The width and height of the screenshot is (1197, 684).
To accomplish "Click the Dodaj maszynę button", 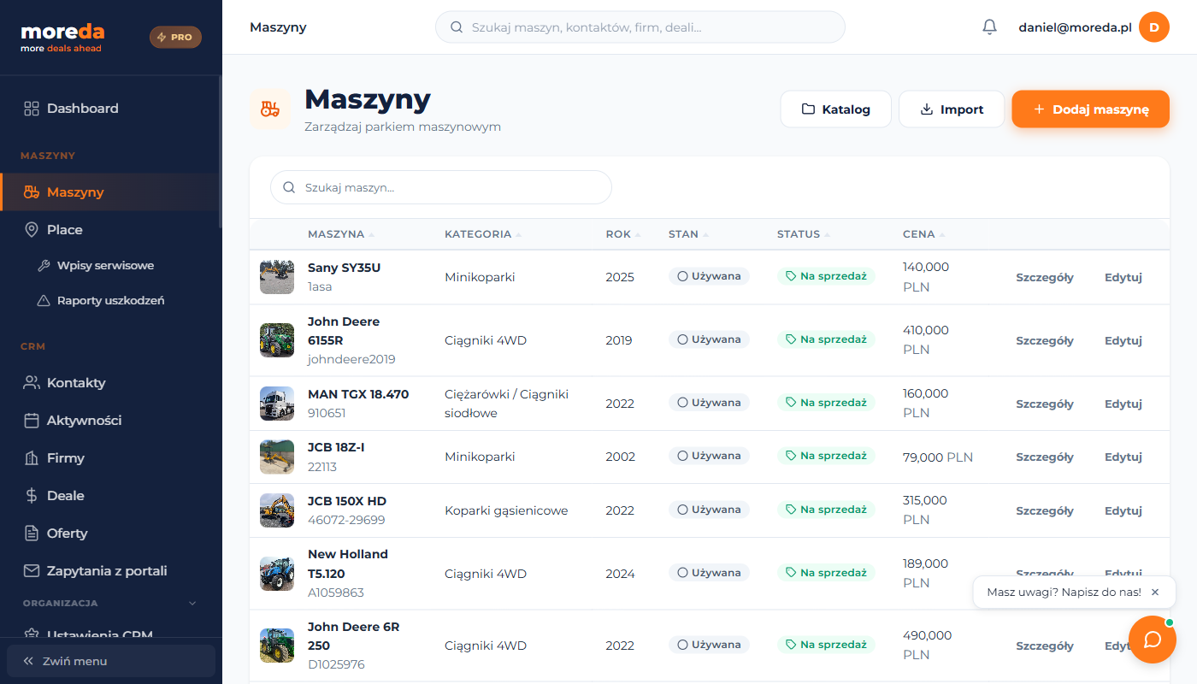I will coord(1090,109).
